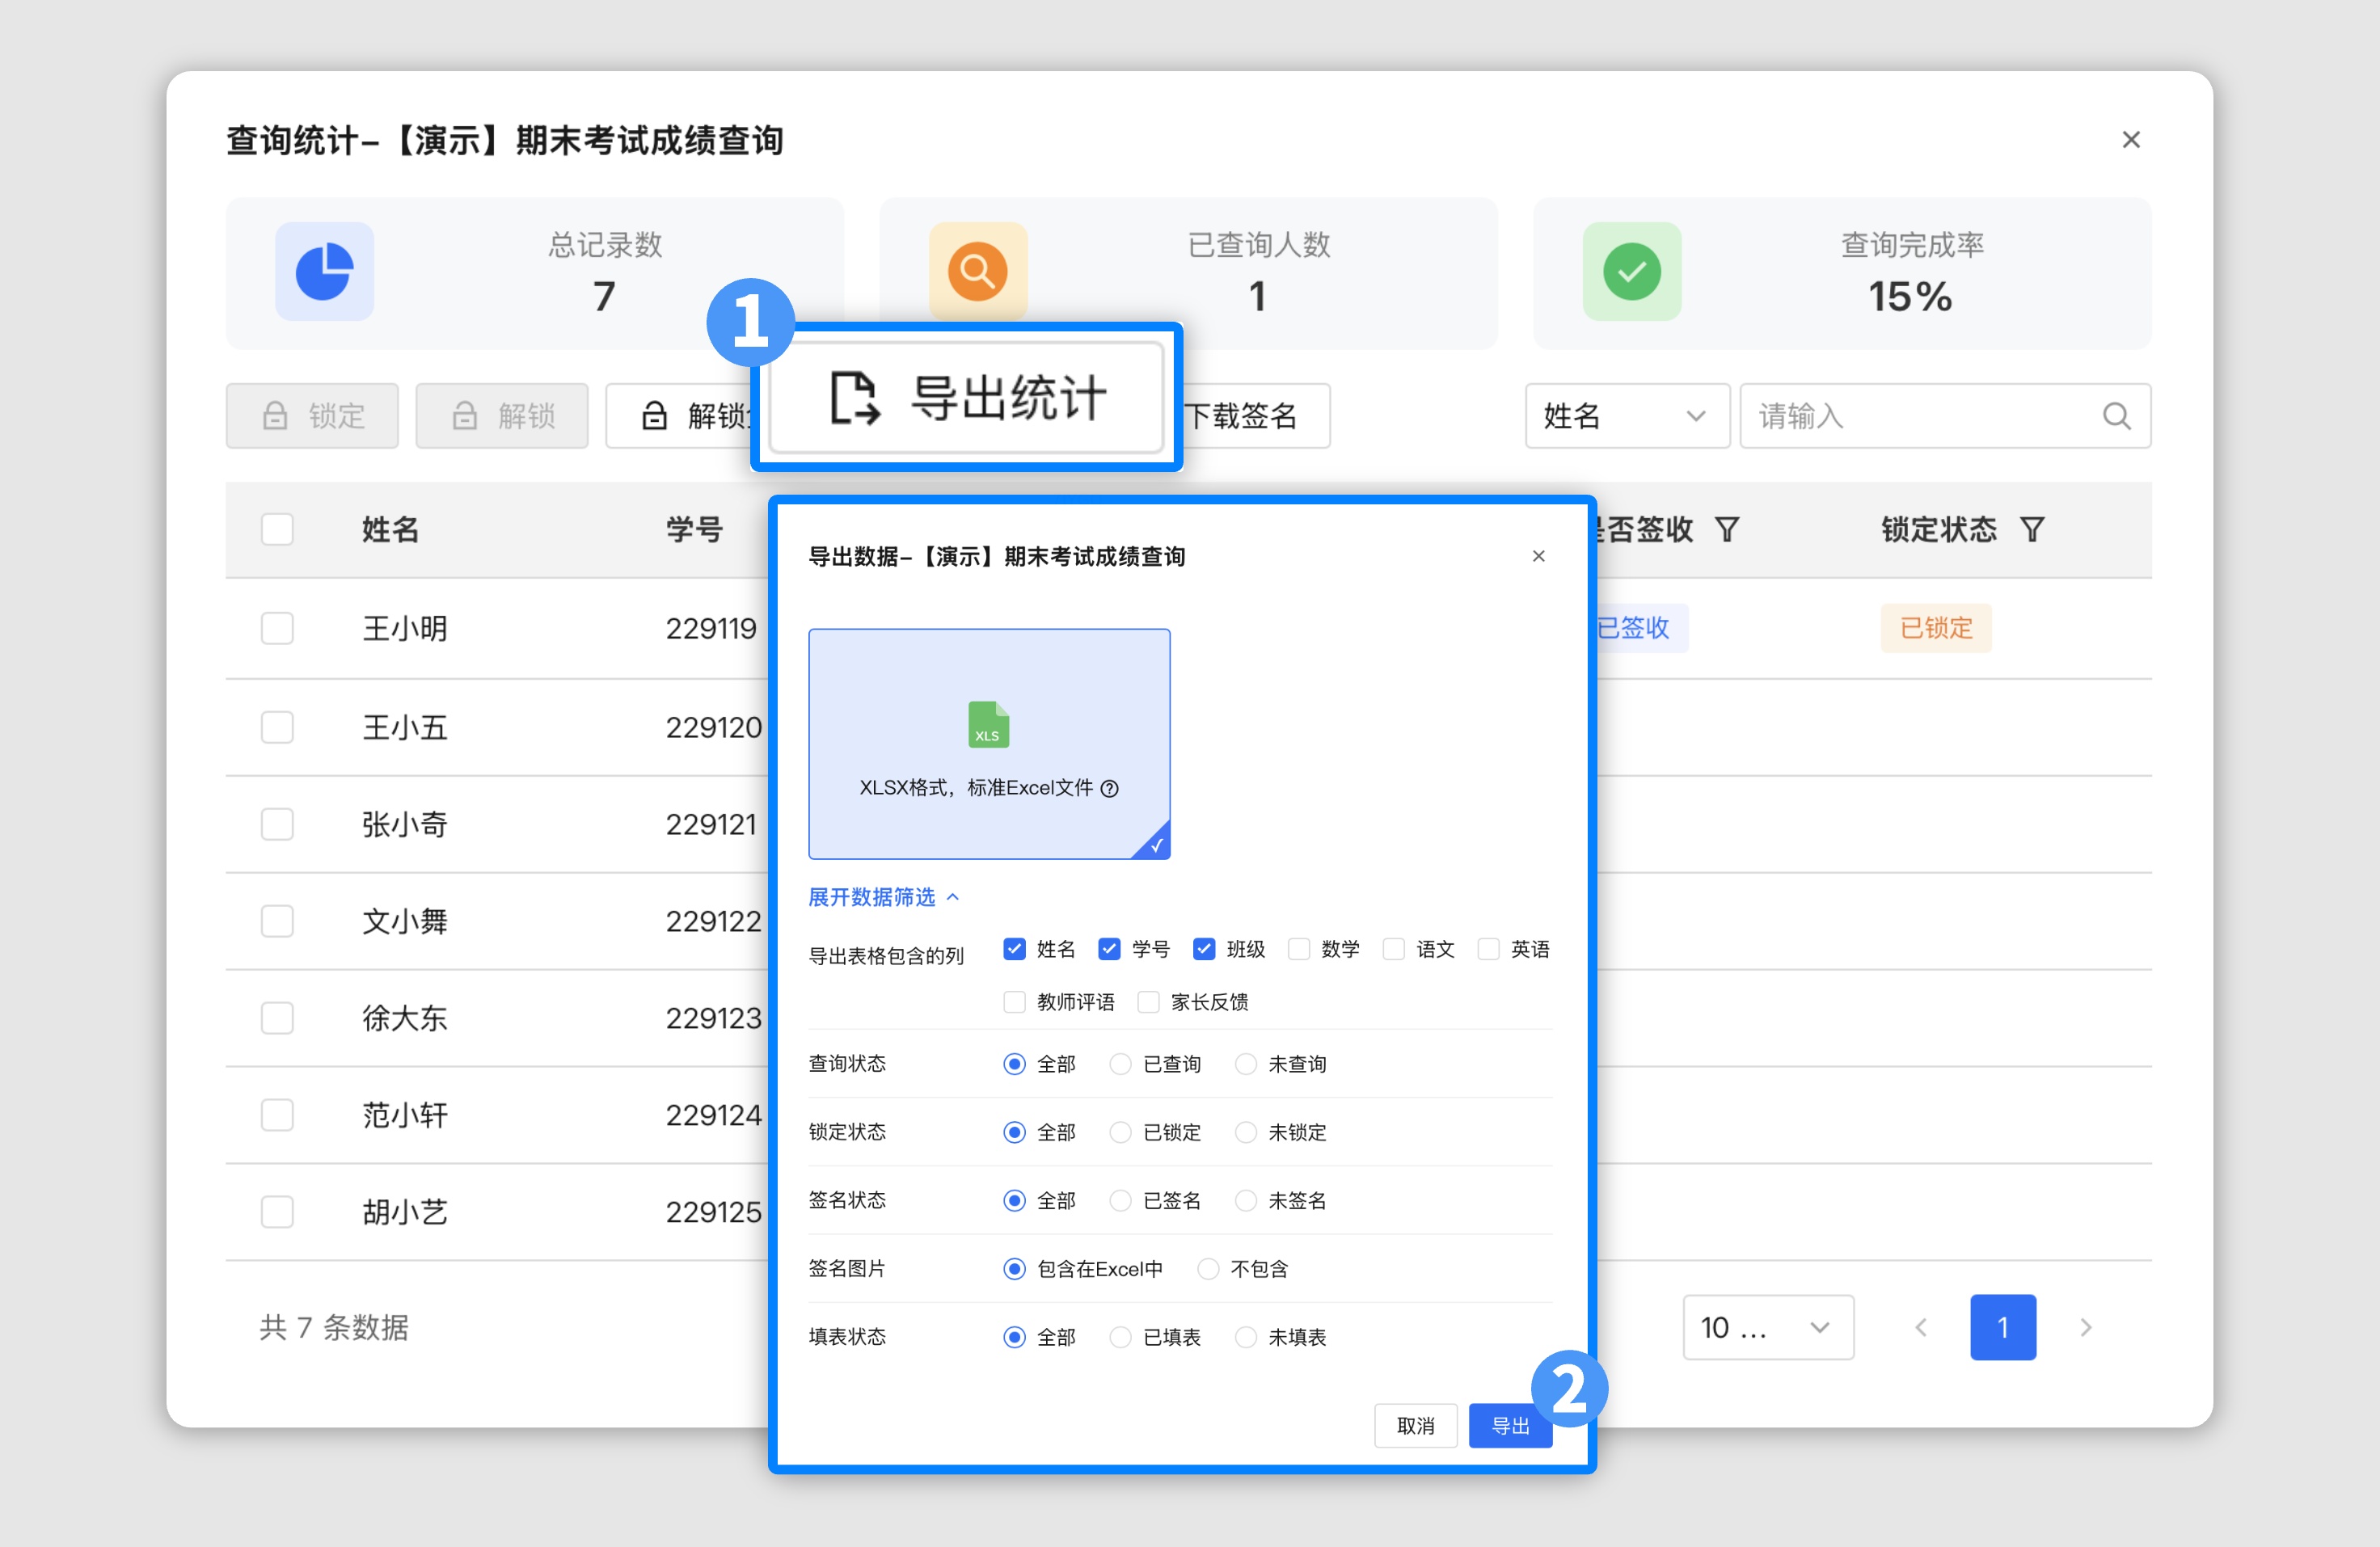Click the orange search statistics icon

(x=977, y=271)
